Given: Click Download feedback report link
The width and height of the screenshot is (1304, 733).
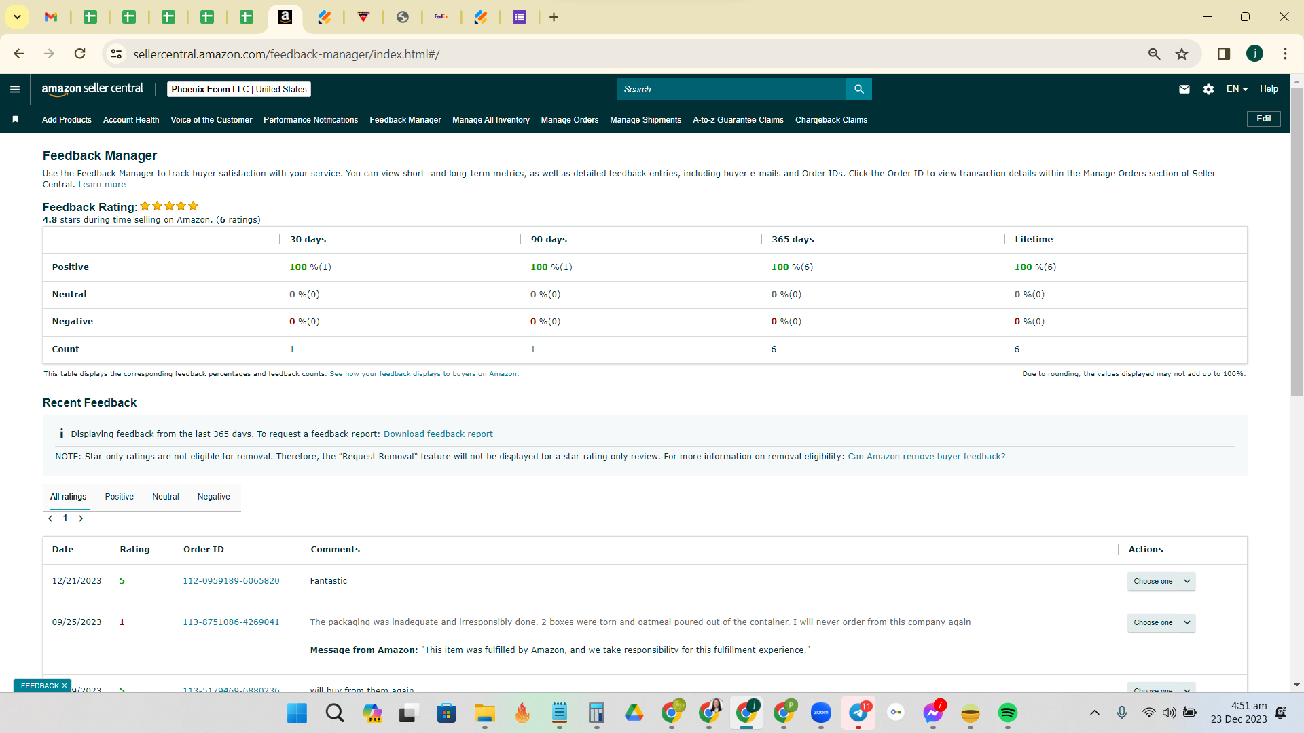Looking at the screenshot, I should point(438,434).
